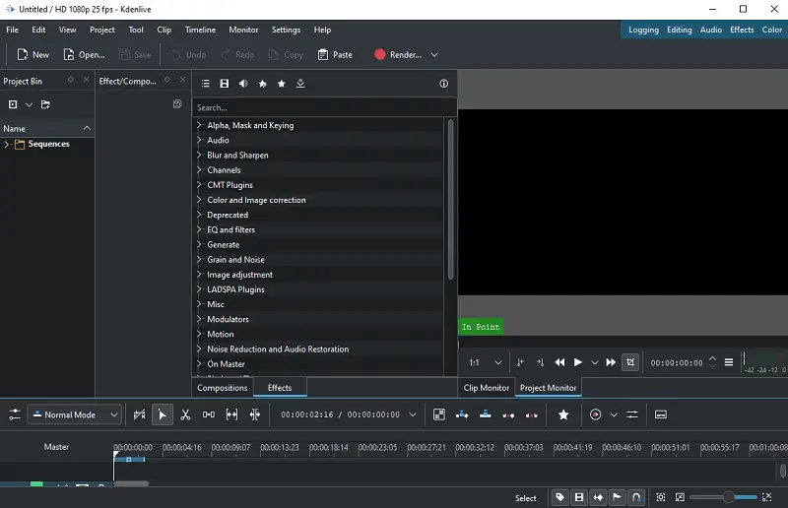Activate the selection arrow tool
Viewport: 788px width, 508px height.
[x=162, y=414]
